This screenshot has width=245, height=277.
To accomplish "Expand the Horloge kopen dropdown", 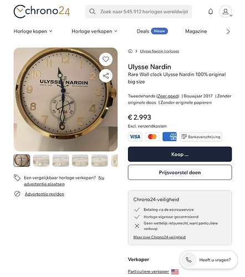I will point(33,31).
